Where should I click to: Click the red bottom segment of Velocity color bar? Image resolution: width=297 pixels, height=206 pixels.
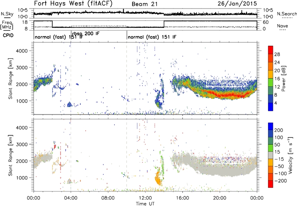[x=271, y=184]
